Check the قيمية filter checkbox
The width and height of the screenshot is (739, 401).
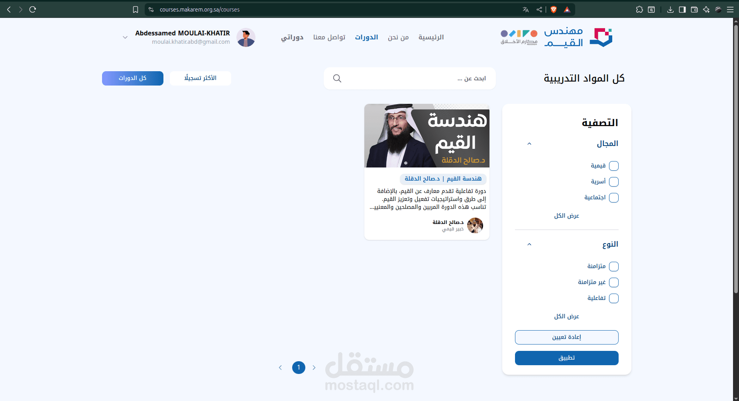(x=614, y=166)
